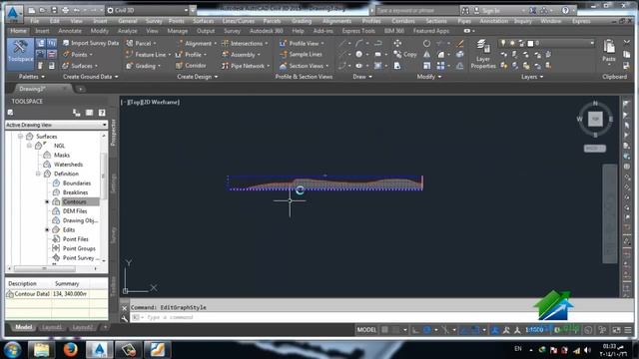Select the DEM Files tree item
The image size is (639, 359).
[75, 211]
